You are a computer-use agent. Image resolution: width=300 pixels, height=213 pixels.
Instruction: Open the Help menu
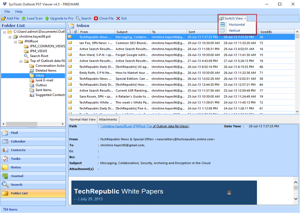click(19, 12)
